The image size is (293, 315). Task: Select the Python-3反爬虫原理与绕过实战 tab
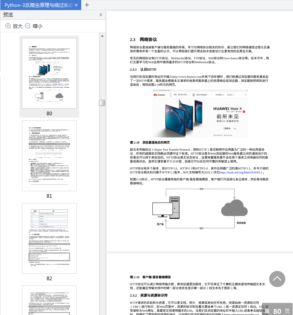41,5
